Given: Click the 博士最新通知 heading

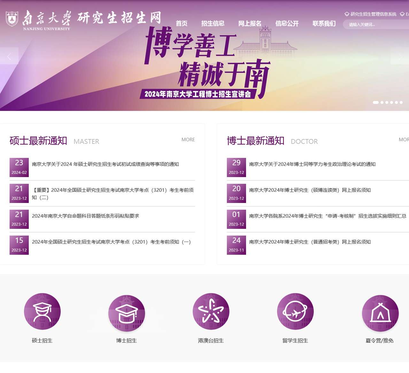Looking at the screenshot, I should pyautogui.click(x=256, y=141).
